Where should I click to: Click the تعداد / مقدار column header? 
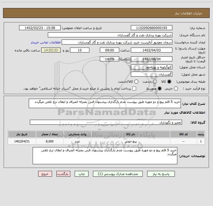pyautogui.click(x=50, y=134)
